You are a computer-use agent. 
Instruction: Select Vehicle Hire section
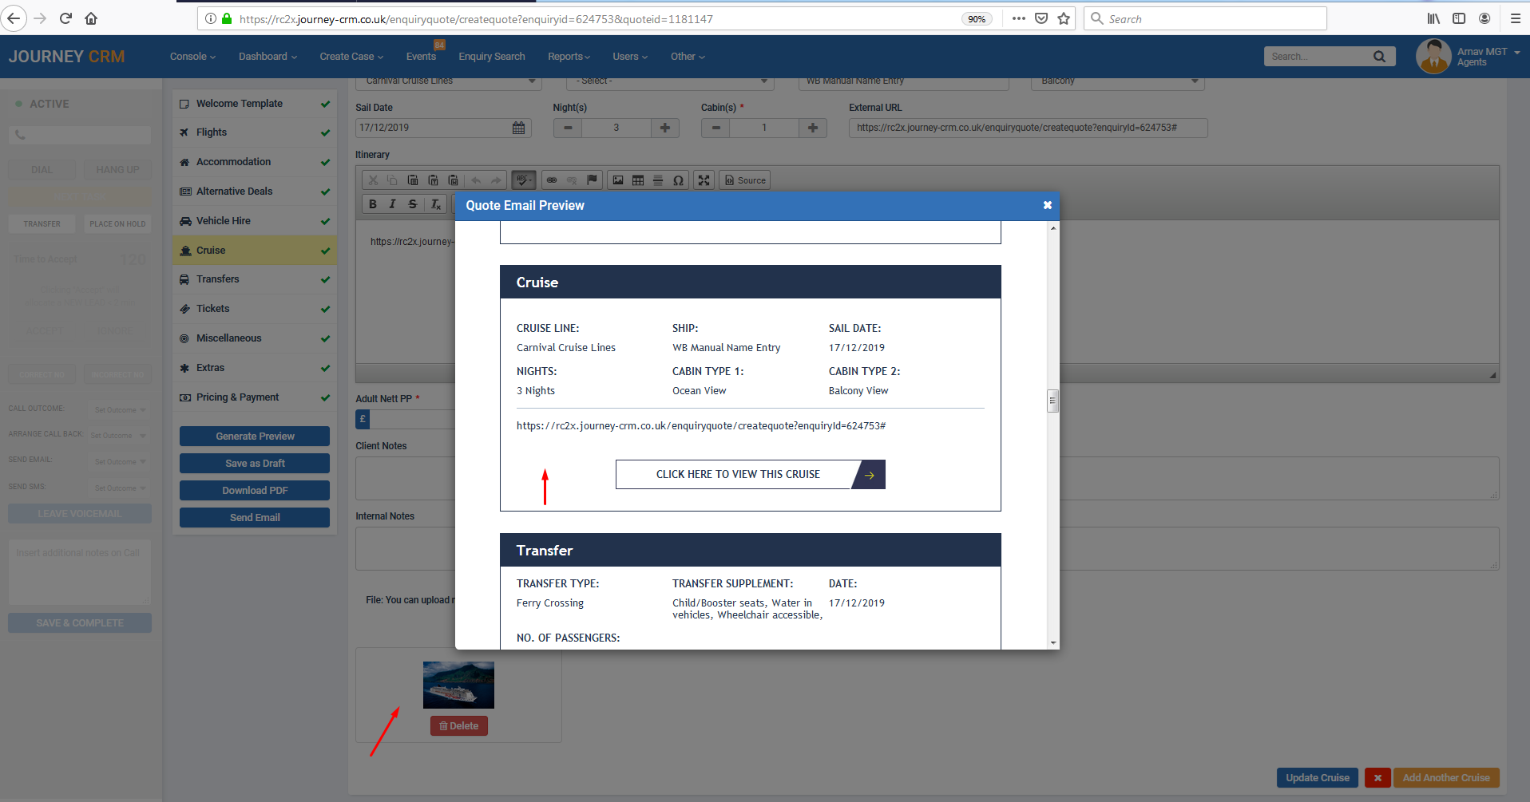coord(255,221)
